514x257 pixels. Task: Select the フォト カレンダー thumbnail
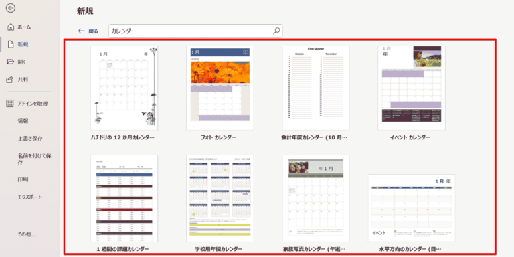click(220, 88)
